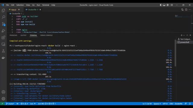The width and height of the screenshot is (193, 108).
Task: Select the powershell terminal entry
Action: (185, 42)
